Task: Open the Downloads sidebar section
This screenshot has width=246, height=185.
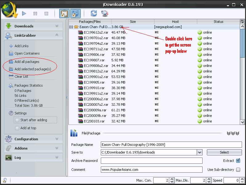Action: (33, 26)
